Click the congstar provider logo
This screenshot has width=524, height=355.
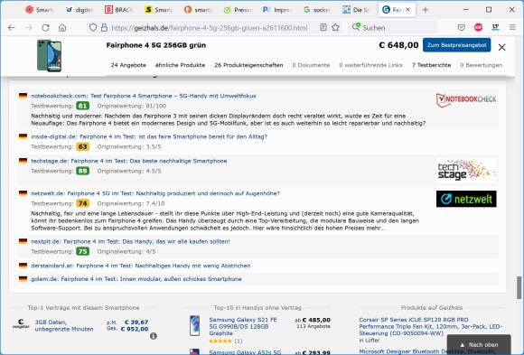pos(21,323)
